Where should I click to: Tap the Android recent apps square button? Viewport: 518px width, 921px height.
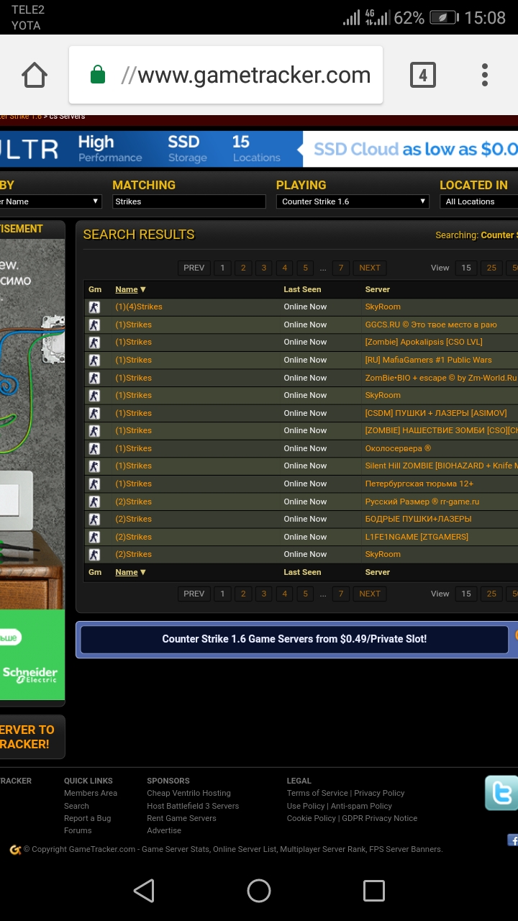(x=374, y=891)
